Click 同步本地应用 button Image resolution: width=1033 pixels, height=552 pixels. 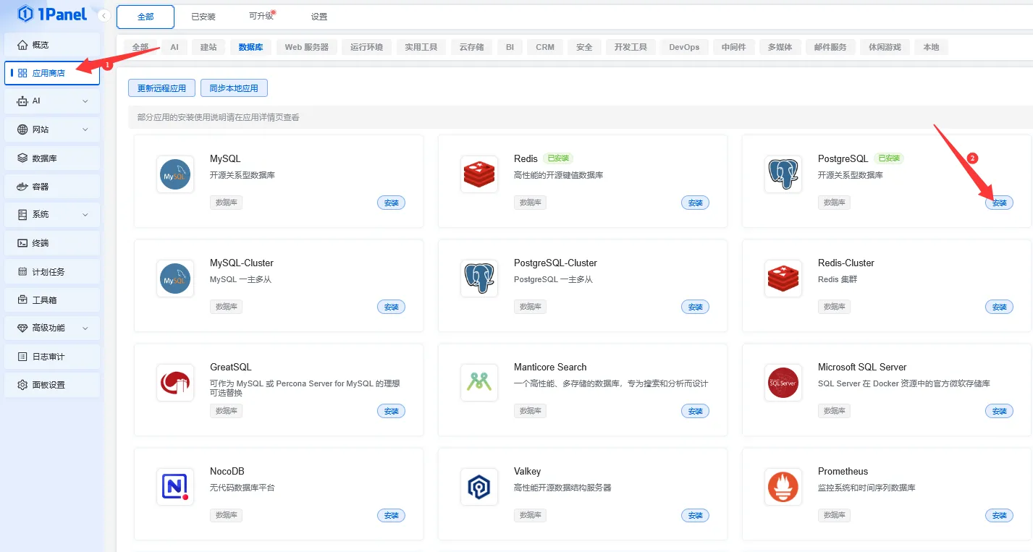point(234,88)
